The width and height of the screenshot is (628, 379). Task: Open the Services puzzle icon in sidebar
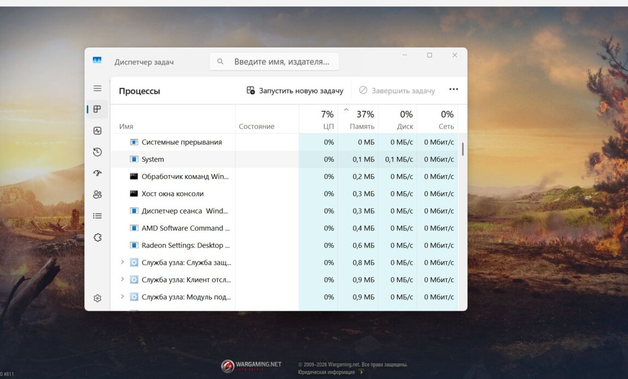pos(97,238)
